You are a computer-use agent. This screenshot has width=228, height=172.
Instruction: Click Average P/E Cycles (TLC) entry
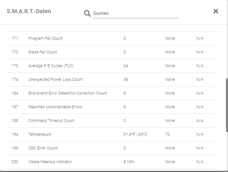51,66
